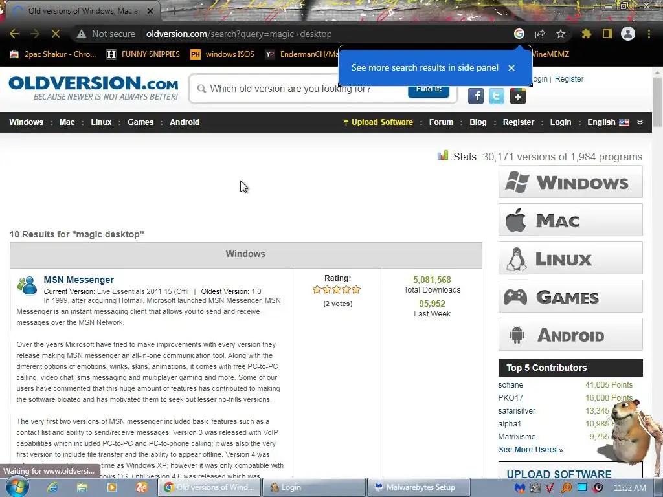This screenshot has width=663, height=497.
Task: Dismiss the side panel search tooltip
Action: 511,67
